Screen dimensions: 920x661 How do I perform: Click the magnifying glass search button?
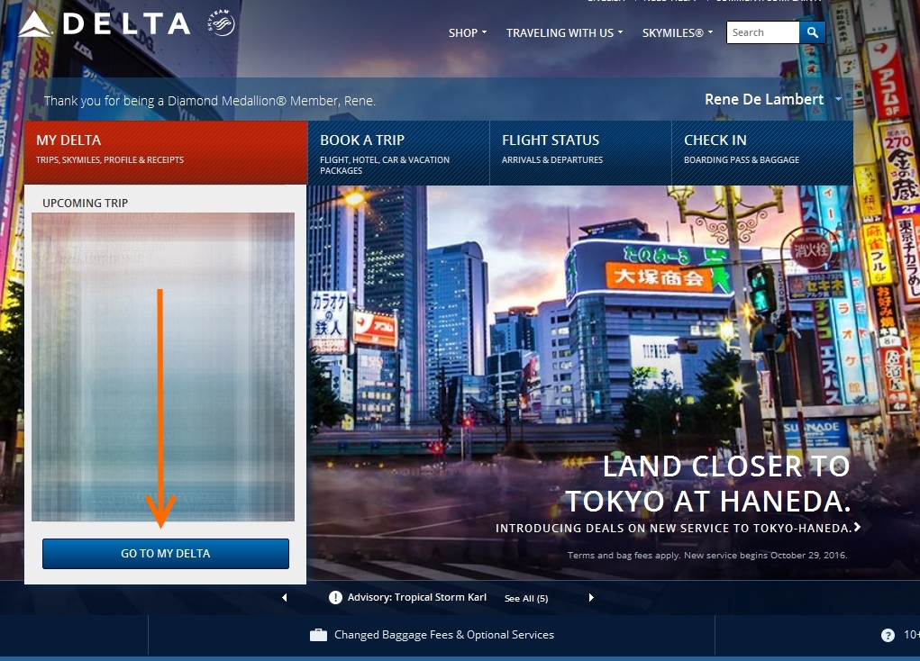(812, 32)
